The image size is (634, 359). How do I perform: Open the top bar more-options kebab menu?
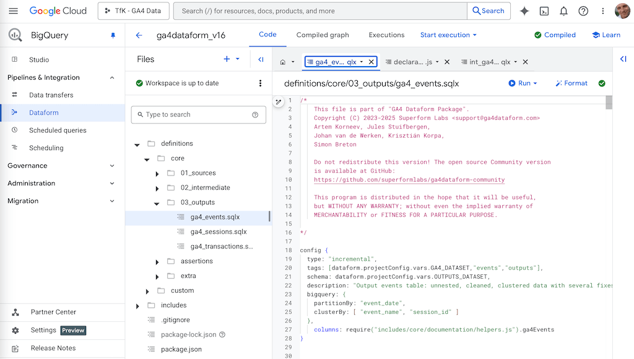click(603, 11)
